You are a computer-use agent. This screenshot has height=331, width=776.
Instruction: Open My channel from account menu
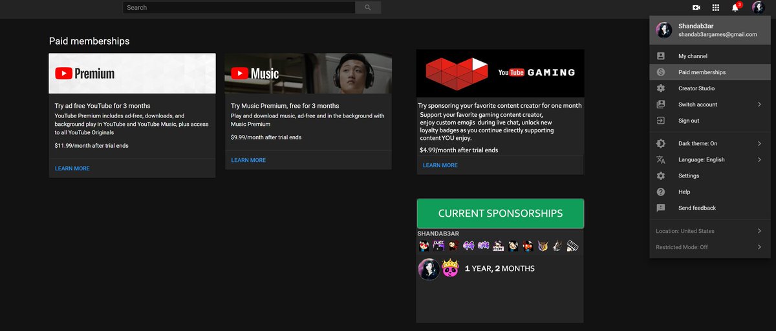point(710,56)
